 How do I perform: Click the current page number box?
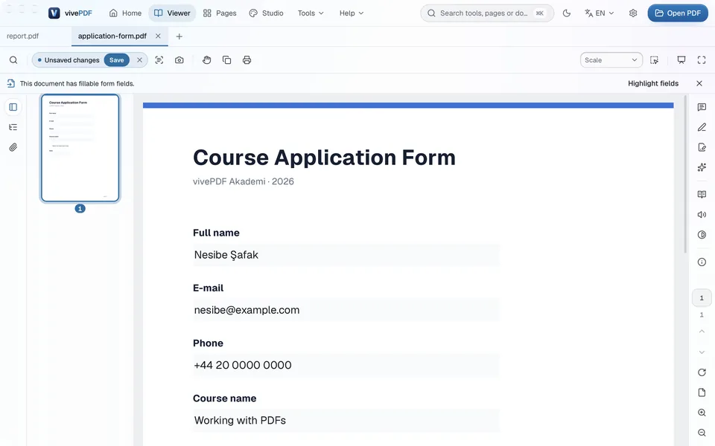coord(702,298)
